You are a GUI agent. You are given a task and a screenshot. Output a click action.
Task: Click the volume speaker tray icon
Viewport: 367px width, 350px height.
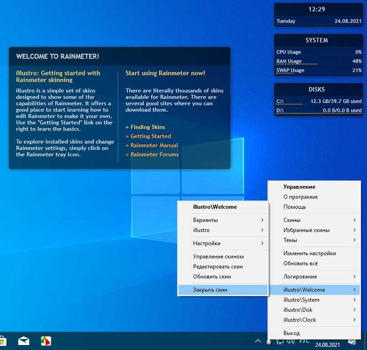click(x=291, y=341)
